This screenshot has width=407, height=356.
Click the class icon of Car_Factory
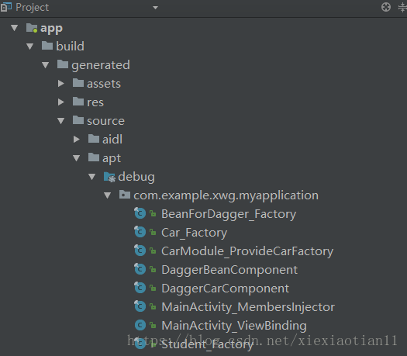pyautogui.click(x=140, y=232)
